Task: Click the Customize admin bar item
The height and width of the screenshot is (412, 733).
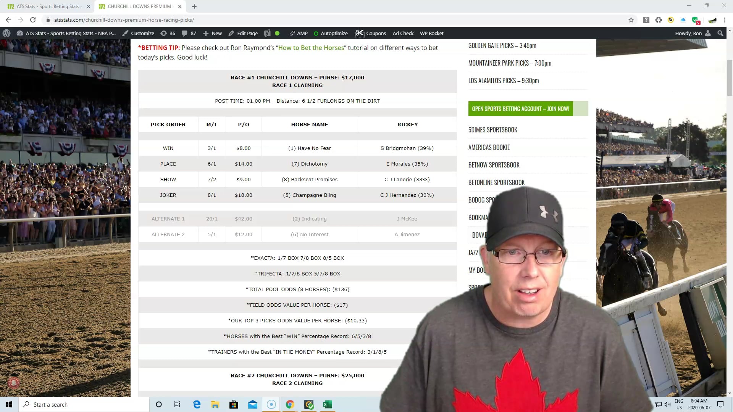Action: click(138, 33)
